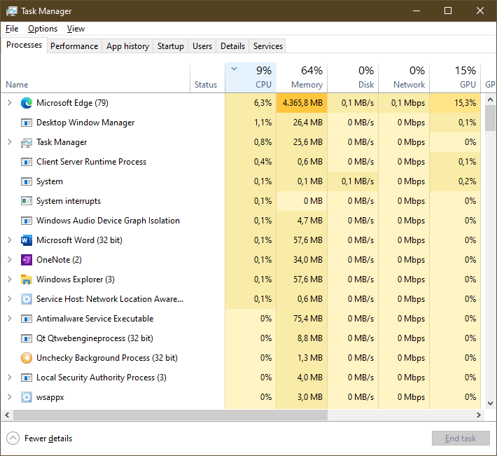Switch to the Users tab
The width and height of the screenshot is (497, 456).
tap(202, 46)
